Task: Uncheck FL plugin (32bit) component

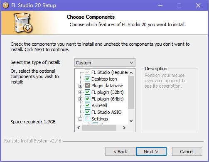Action: 87,92
